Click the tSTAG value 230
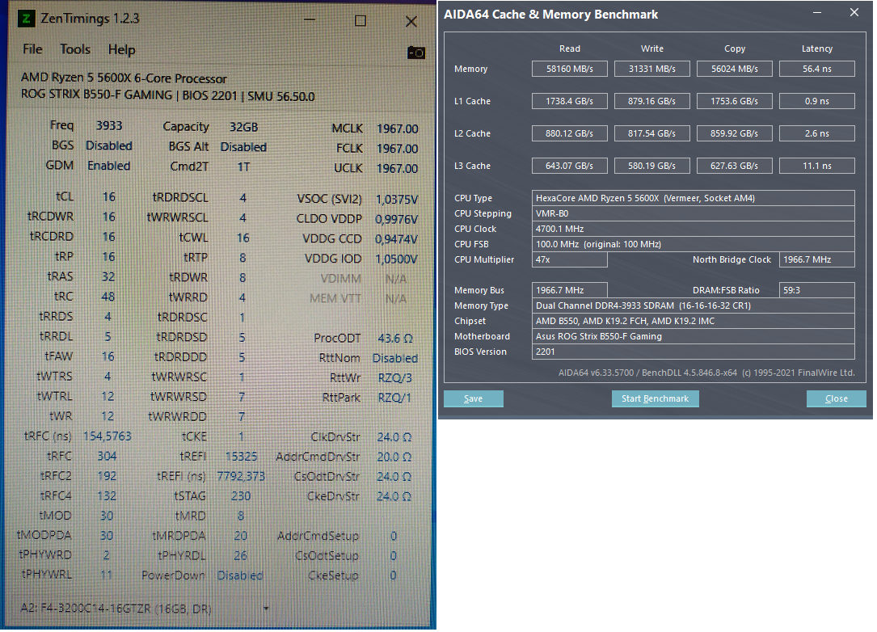 tap(241, 496)
